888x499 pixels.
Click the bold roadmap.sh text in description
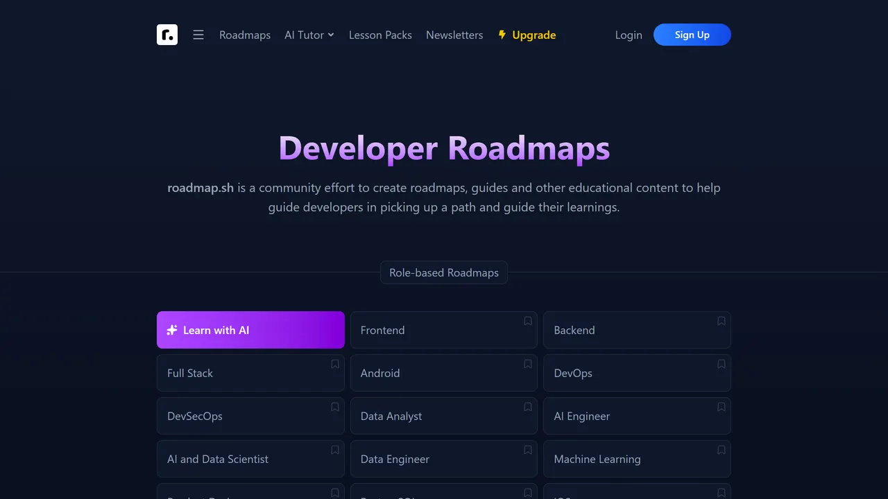(x=200, y=188)
